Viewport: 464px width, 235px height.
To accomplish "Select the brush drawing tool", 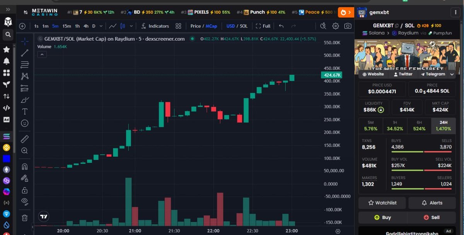I will click(25, 100).
